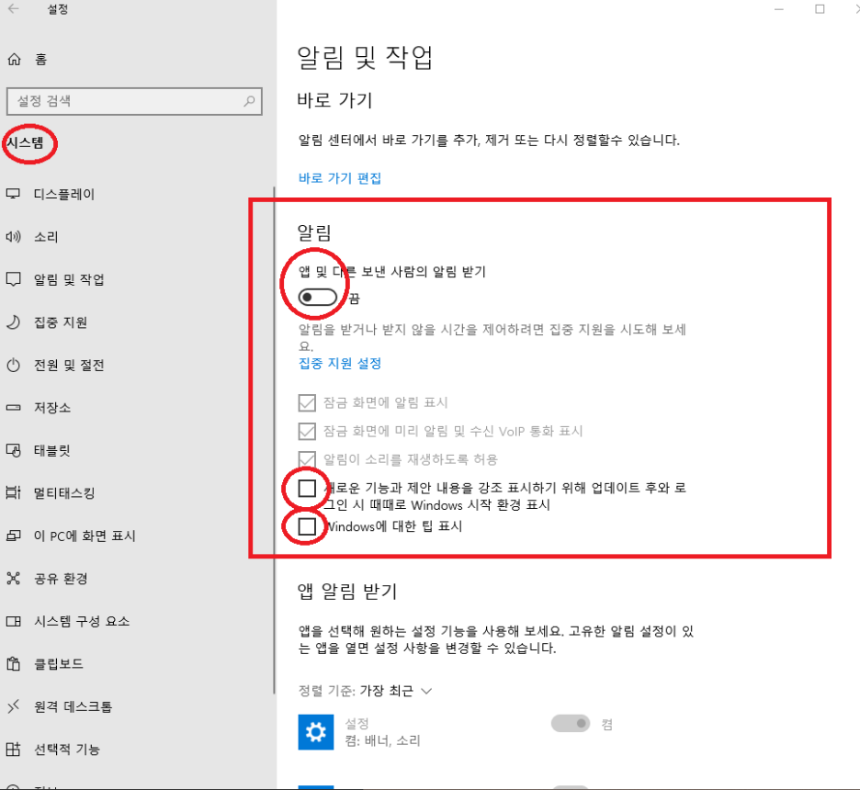
Task: Click the Clipboard icon
Action: 13,664
